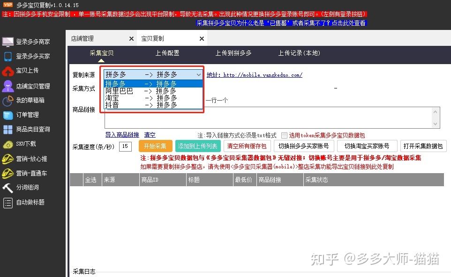Close the 店铺管理 tab
This screenshot has height=277, width=451.
pos(131,38)
